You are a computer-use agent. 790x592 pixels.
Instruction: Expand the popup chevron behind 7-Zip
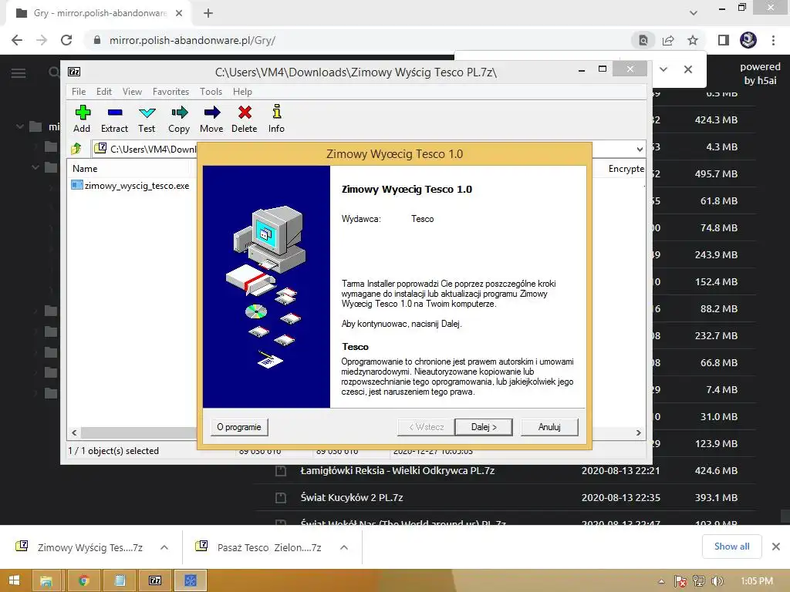click(663, 69)
